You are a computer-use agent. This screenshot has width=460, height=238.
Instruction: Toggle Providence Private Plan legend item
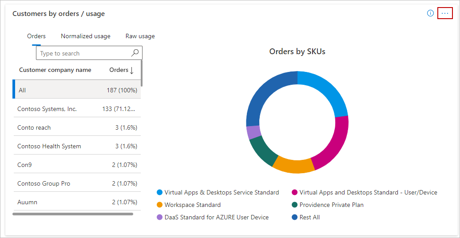(x=327, y=205)
